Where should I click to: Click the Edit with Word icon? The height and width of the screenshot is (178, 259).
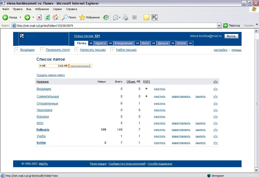(135, 17)
